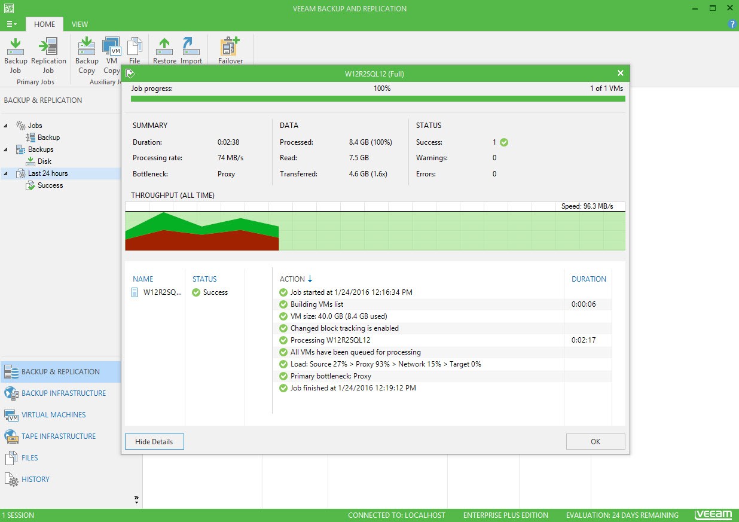
Task: Expand navigation pane options chevron
Action: click(136, 499)
